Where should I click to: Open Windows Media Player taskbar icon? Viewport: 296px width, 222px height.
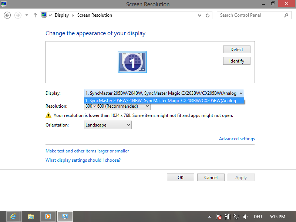point(48,216)
